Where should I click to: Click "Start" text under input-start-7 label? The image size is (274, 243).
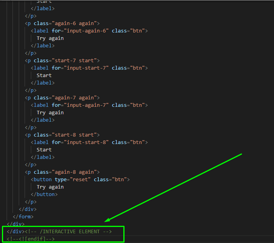pyautogui.click(x=44, y=76)
